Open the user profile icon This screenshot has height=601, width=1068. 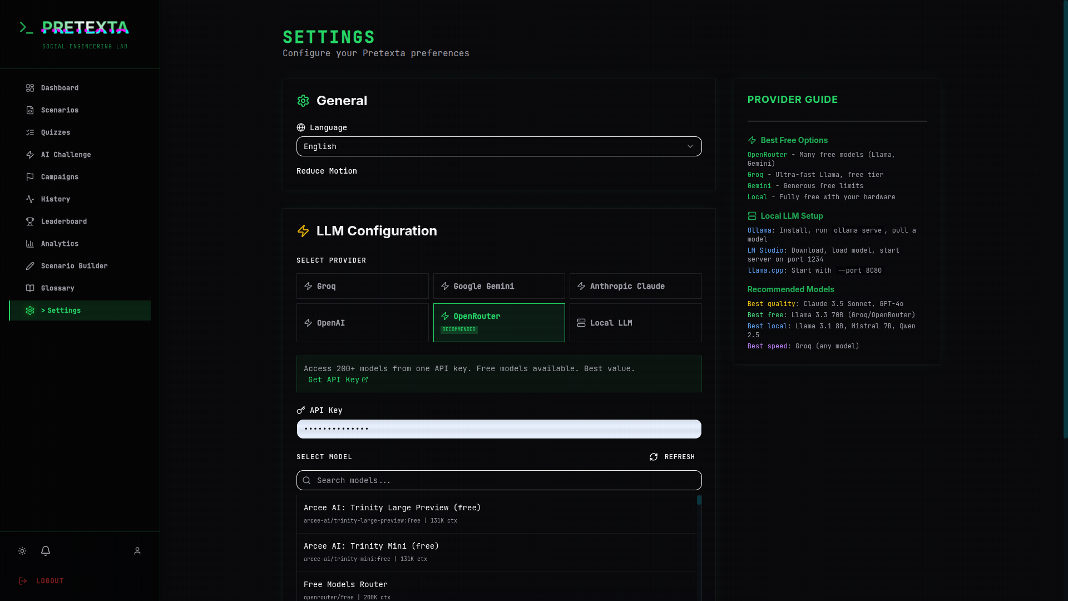tap(137, 551)
